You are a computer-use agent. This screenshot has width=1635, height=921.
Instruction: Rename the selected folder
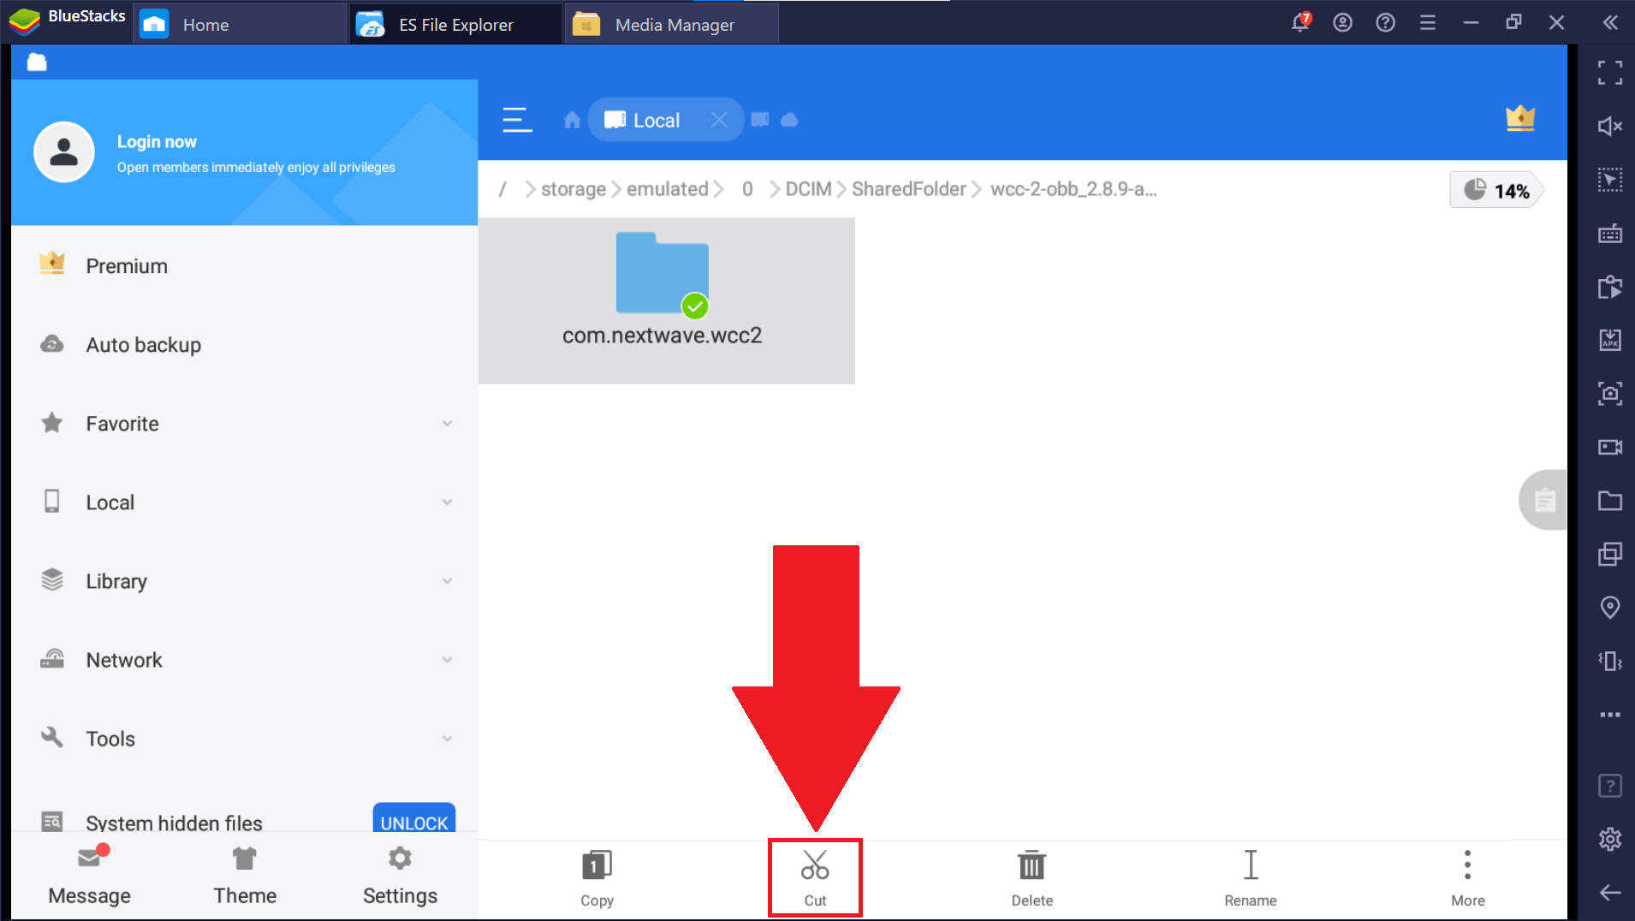click(x=1250, y=877)
